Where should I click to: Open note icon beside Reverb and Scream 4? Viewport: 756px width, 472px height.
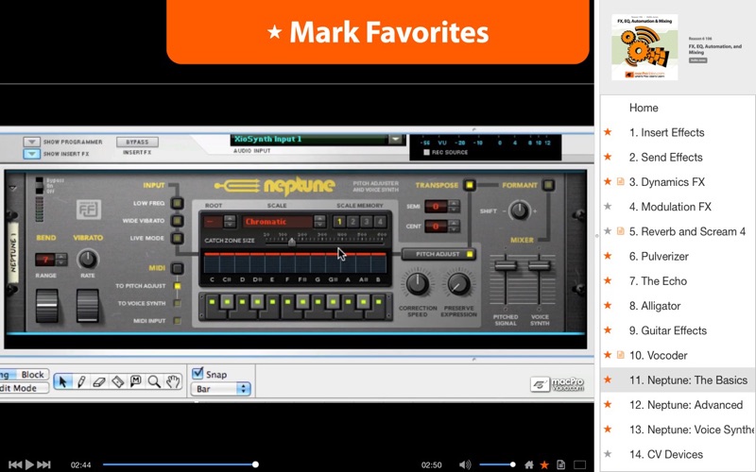pos(621,231)
